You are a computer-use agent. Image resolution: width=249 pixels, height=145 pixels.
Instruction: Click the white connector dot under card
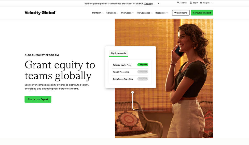point(133,92)
